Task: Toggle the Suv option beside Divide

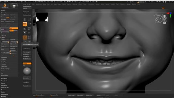Action: pyautogui.click(x=11, y=30)
